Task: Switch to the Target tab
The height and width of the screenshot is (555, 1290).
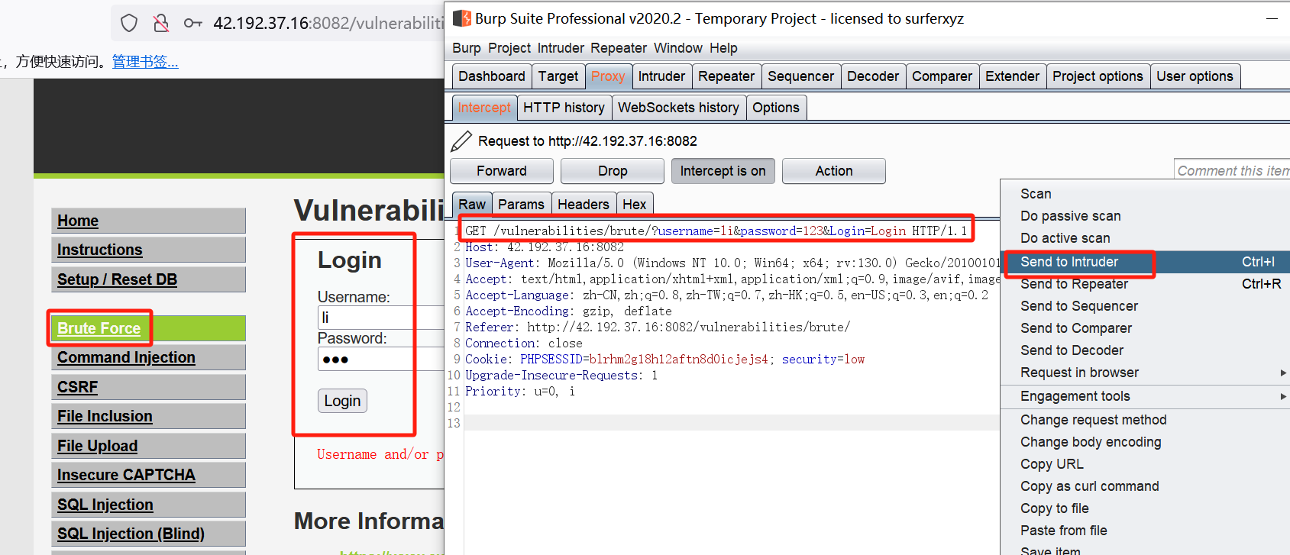Action: coord(558,76)
